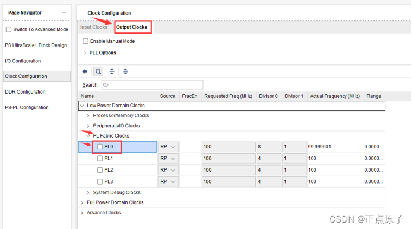Select Clock Configuration in navigator

(37, 76)
